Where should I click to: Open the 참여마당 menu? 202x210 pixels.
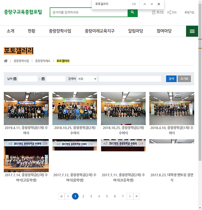(164, 31)
